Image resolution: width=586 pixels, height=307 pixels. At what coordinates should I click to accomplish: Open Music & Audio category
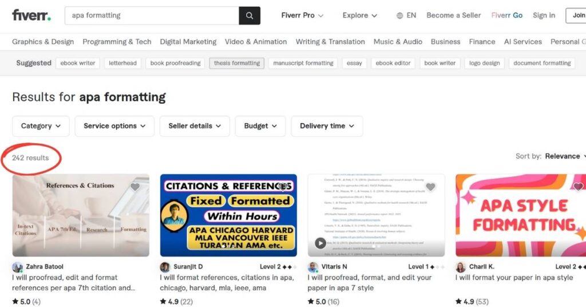pos(398,42)
